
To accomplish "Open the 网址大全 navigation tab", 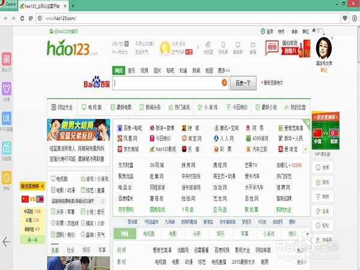I will click(62, 107).
